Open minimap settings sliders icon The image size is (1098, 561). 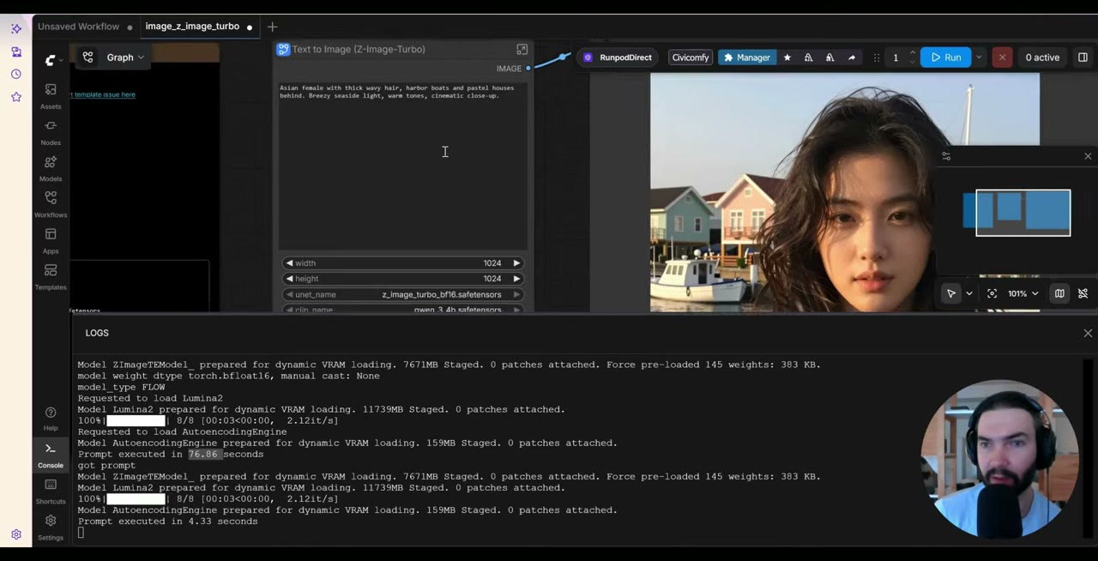(x=946, y=156)
